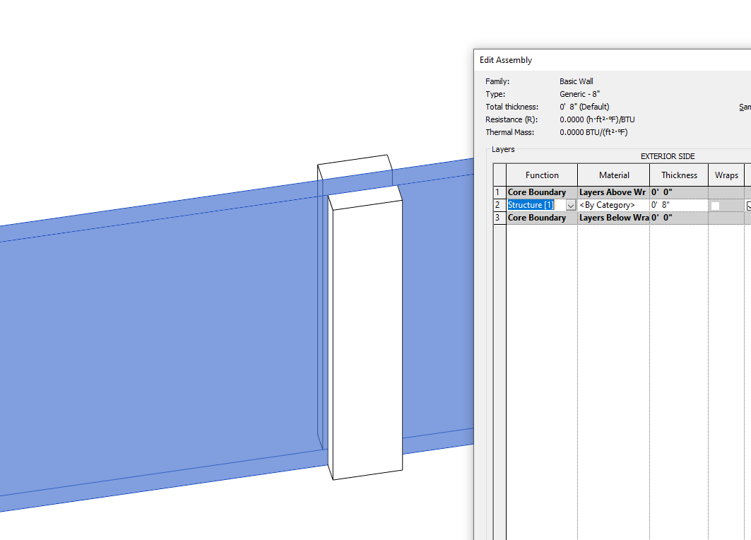Click the Layers Above Wrap cell
Screen dimensions: 751x540
click(x=613, y=192)
